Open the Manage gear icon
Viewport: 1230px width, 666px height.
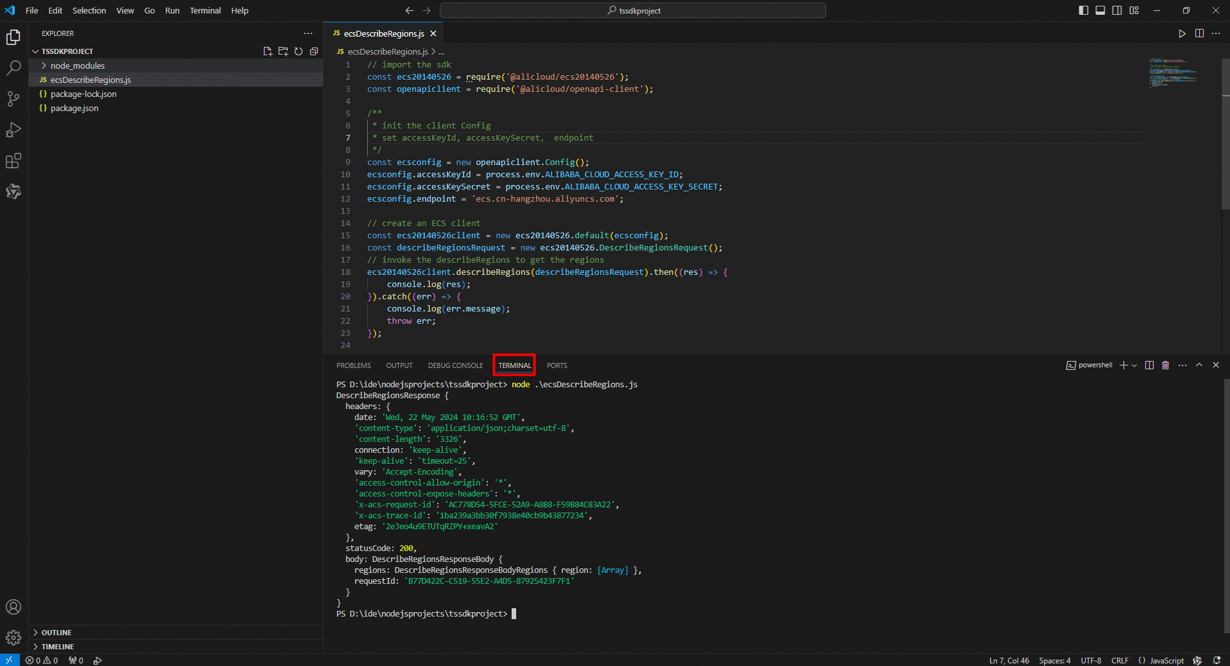pos(13,638)
